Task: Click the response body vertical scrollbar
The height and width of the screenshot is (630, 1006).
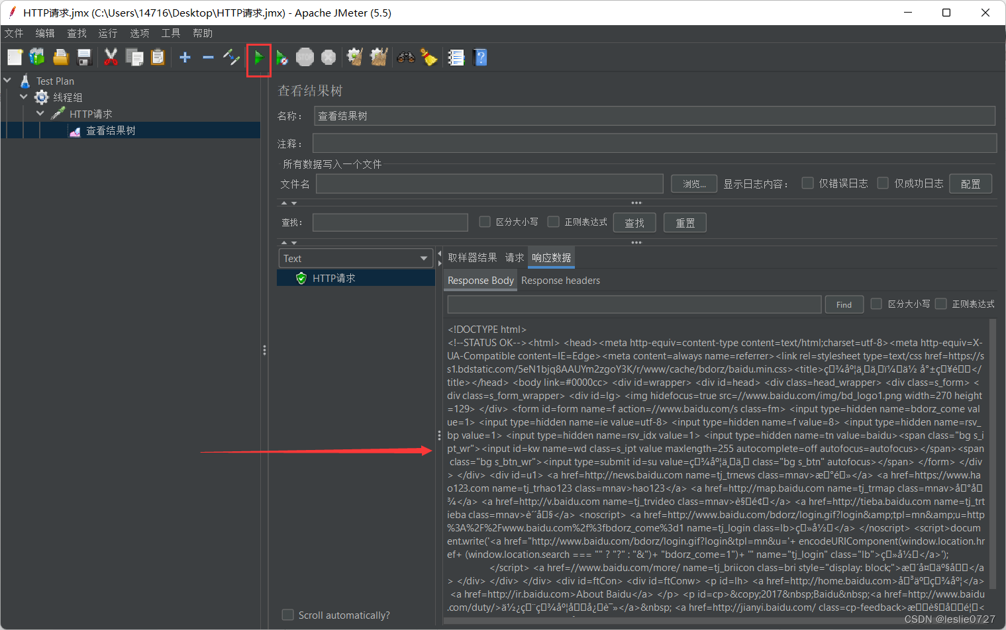Action: (993, 453)
